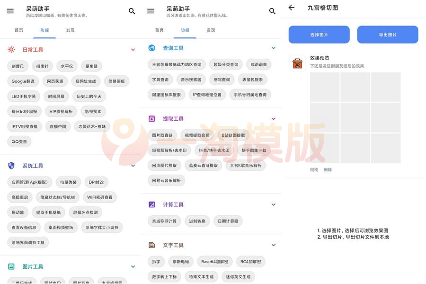Open 系统界面调节工具 chip
Viewport: 426px width, 284px height.
tap(28, 242)
